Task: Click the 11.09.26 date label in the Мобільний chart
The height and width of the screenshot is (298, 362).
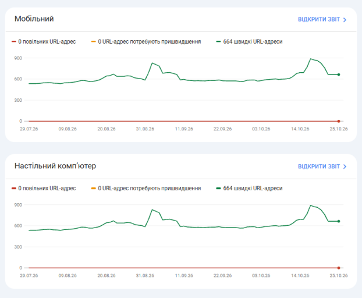Action: point(184,129)
